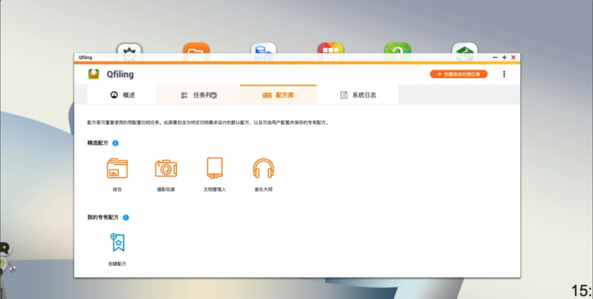
Task: Close the Qfiling window
Action: point(513,58)
